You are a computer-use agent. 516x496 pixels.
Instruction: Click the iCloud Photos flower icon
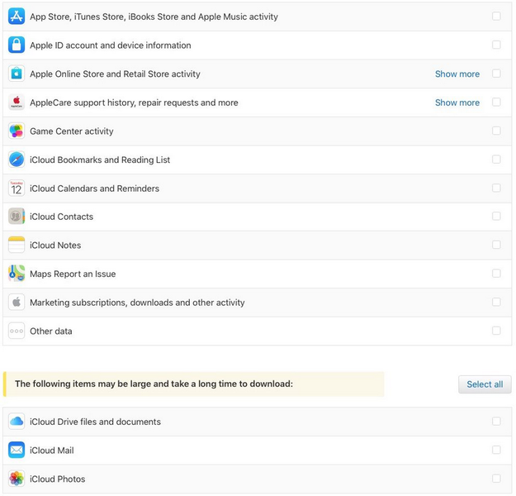(x=17, y=479)
